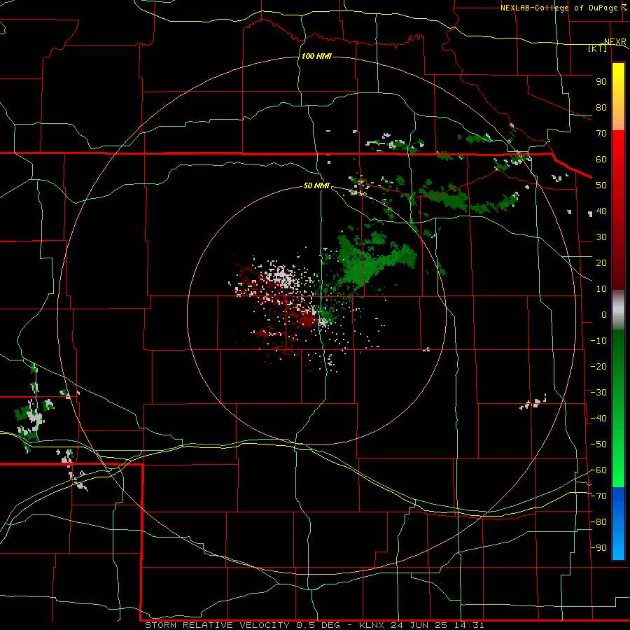Select the 0 knots scale label
Image resolution: width=630 pixels, height=630 pixels.
point(604,315)
